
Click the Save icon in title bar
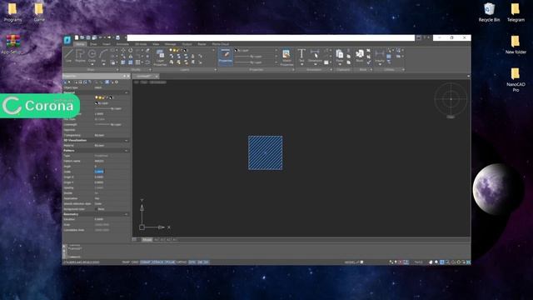(x=88, y=37)
